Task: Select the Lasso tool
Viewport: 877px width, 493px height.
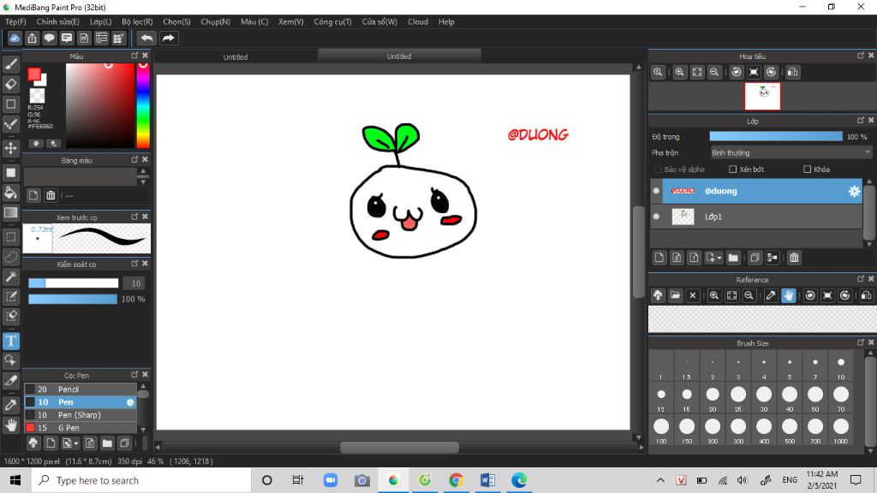Action: click(x=10, y=257)
